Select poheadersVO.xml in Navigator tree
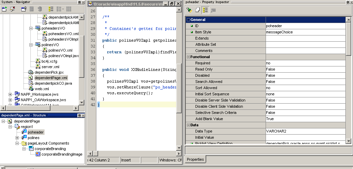Viewport: 353px width, 169px height. click(x=63, y=34)
